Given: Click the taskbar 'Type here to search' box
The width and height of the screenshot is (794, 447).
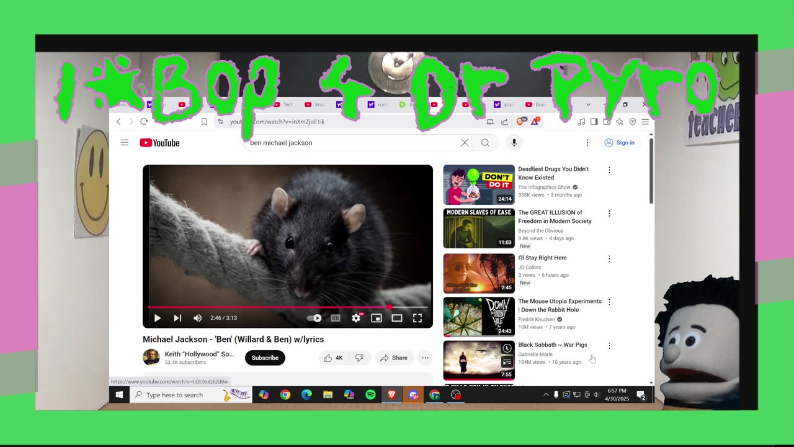Looking at the screenshot, I should [x=191, y=395].
